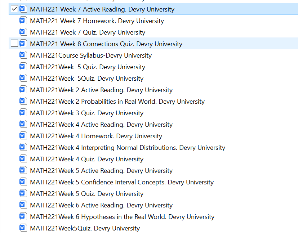Click Word icon of MATH221Week 5 Active Reading
Image resolution: width=298 pixels, height=233 pixels.
(23, 170)
